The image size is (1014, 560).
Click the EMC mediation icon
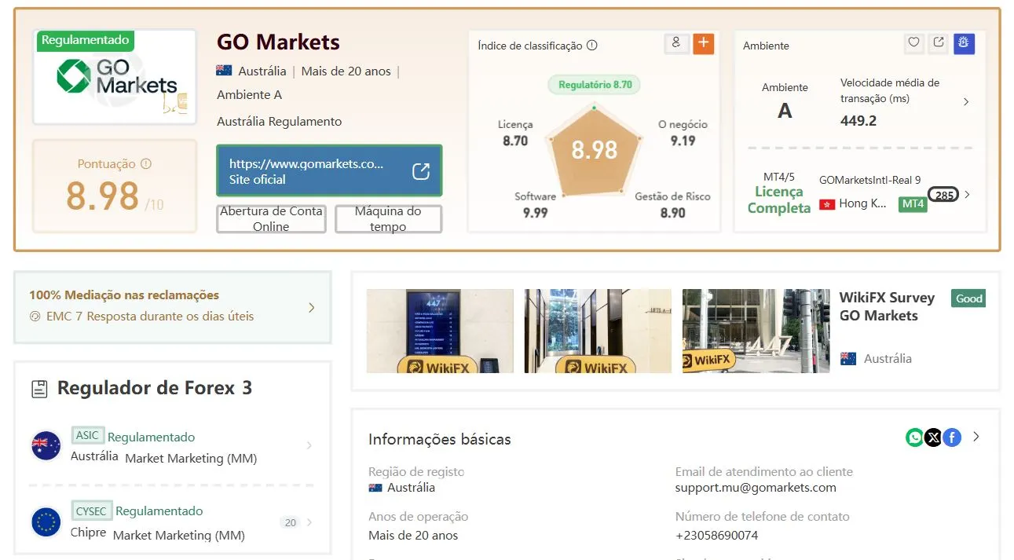point(35,317)
